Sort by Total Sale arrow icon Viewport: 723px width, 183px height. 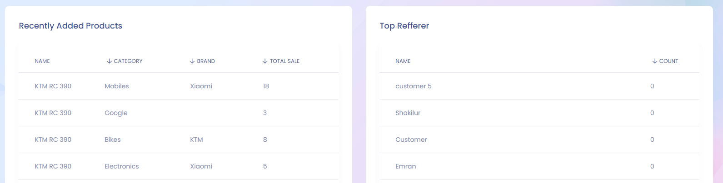click(x=265, y=61)
